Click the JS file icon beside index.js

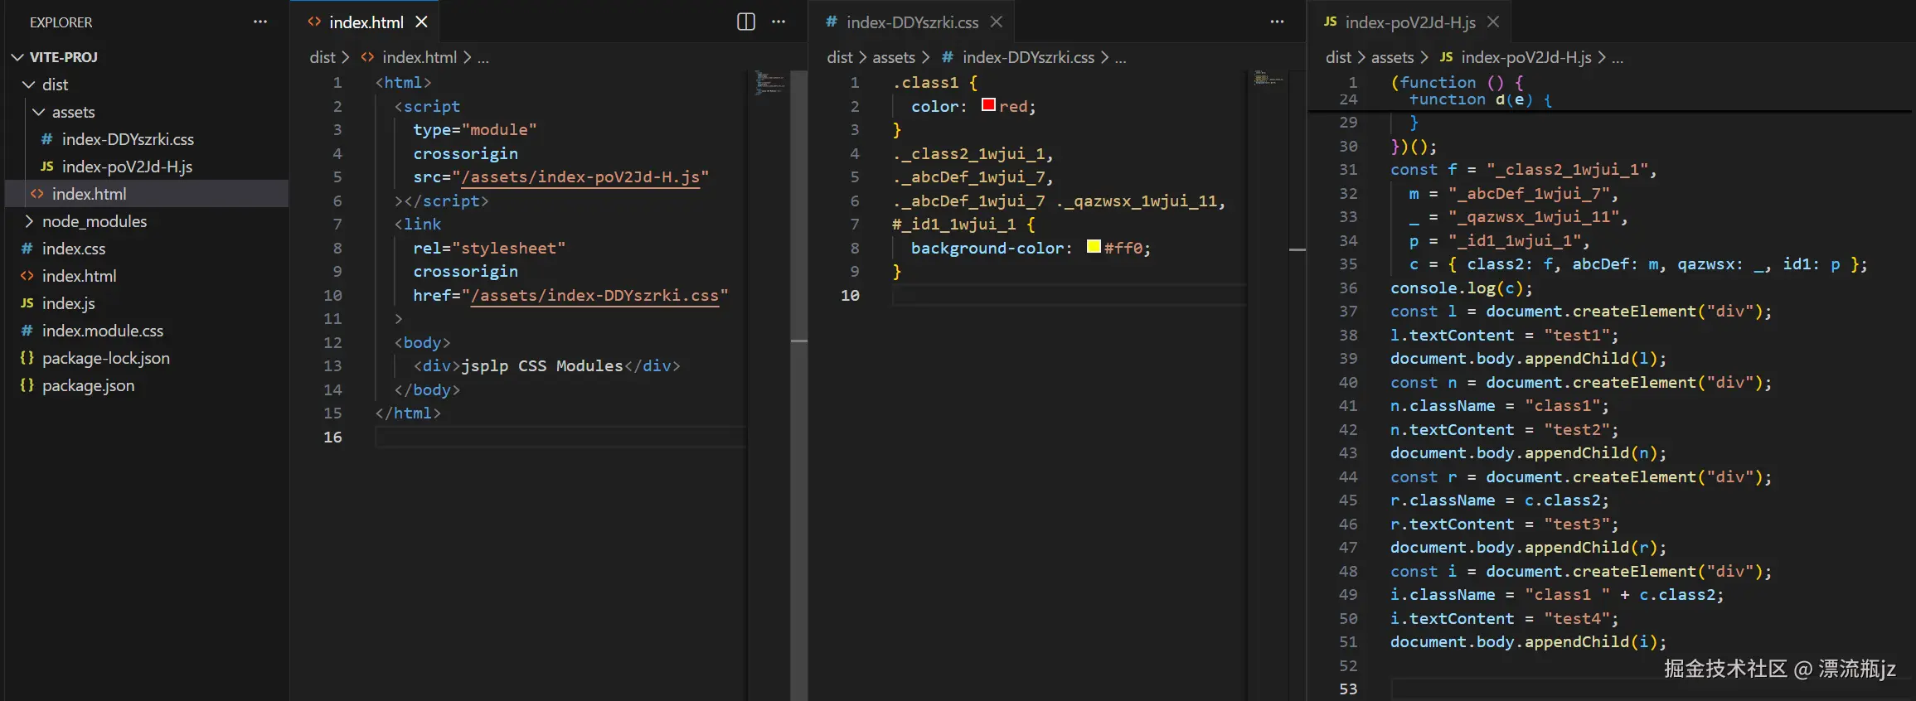pos(27,303)
